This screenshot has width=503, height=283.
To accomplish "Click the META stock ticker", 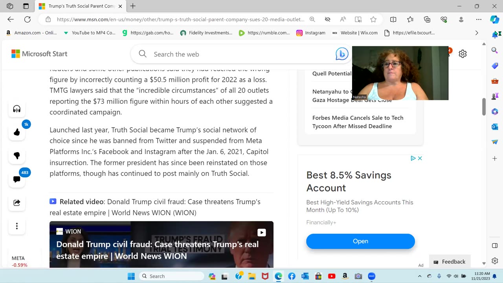I will point(19,261).
